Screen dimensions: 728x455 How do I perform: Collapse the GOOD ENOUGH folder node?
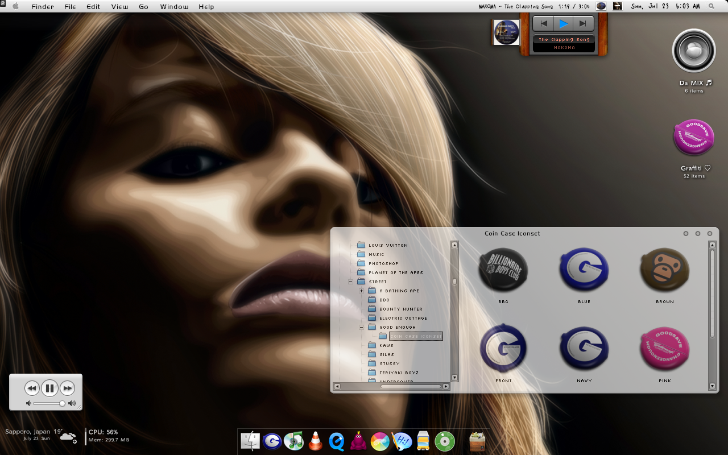coord(361,327)
